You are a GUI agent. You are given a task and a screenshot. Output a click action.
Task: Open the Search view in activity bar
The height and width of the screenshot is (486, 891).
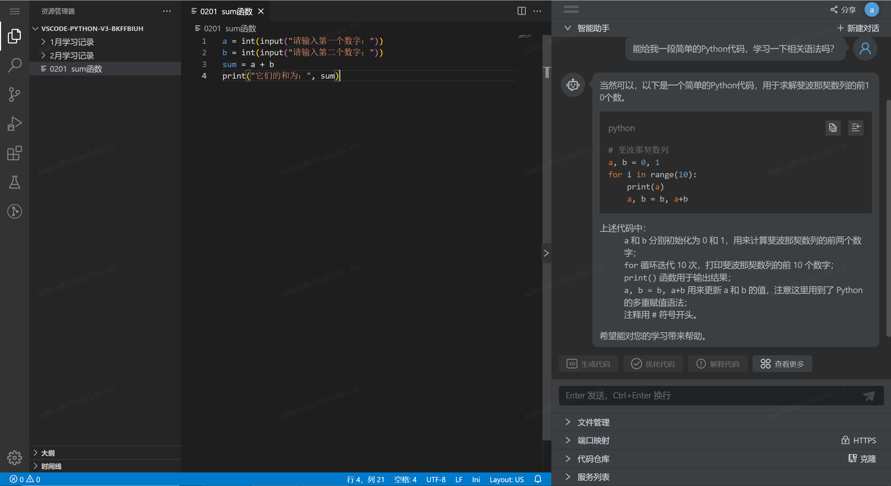coord(15,65)
